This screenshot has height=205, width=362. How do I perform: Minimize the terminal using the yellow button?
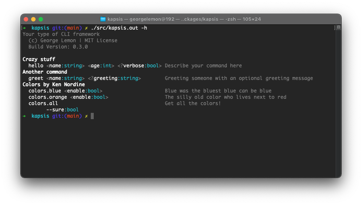pos(33,19)
